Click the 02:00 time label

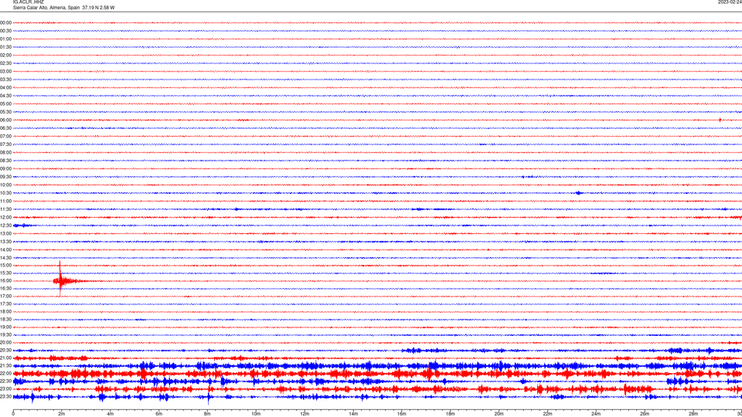[x=5, y=56]
